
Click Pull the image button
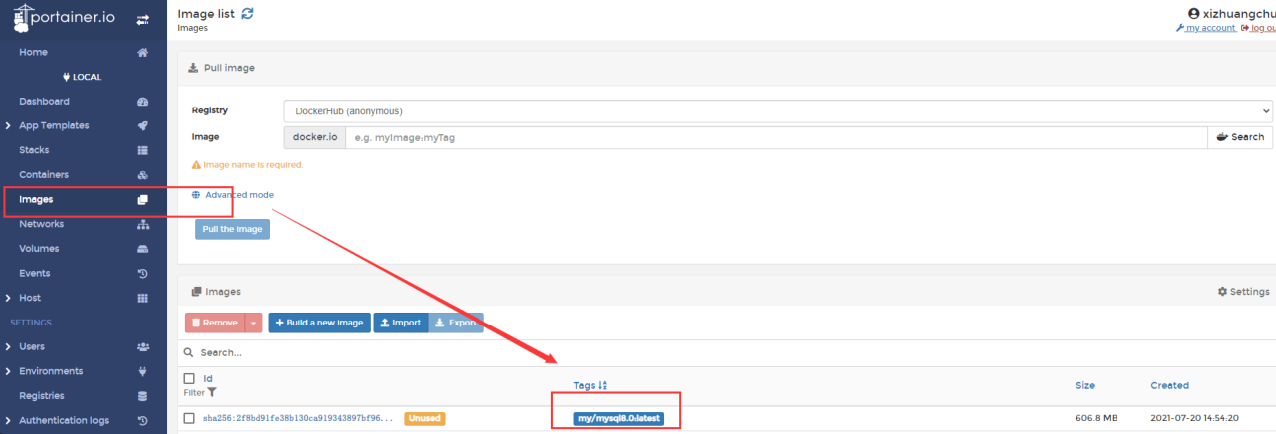232,229
